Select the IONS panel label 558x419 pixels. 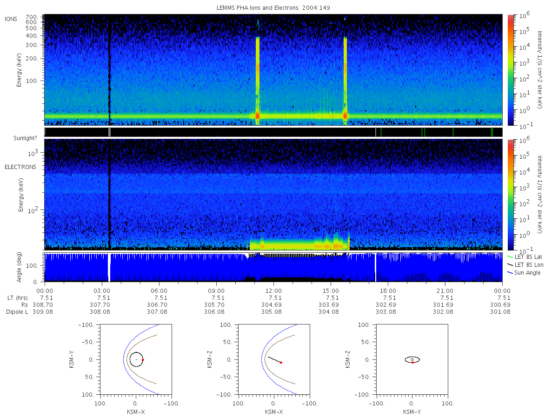click(x=12, y=19)
